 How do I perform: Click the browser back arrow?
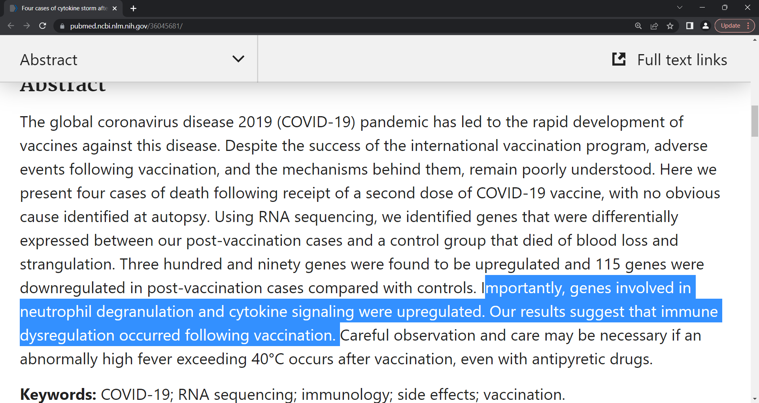click(11, 26)
